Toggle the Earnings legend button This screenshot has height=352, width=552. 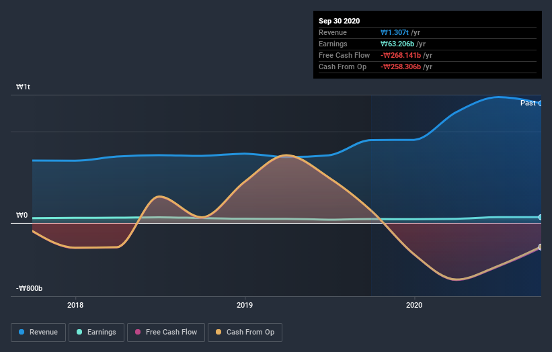point(96,333)
